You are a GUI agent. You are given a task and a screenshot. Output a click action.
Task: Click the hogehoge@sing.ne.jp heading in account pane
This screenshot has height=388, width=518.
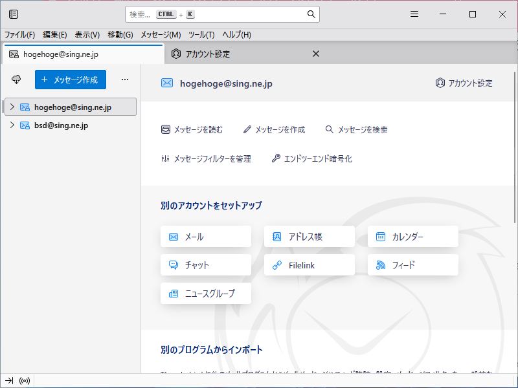pos(226,83)
